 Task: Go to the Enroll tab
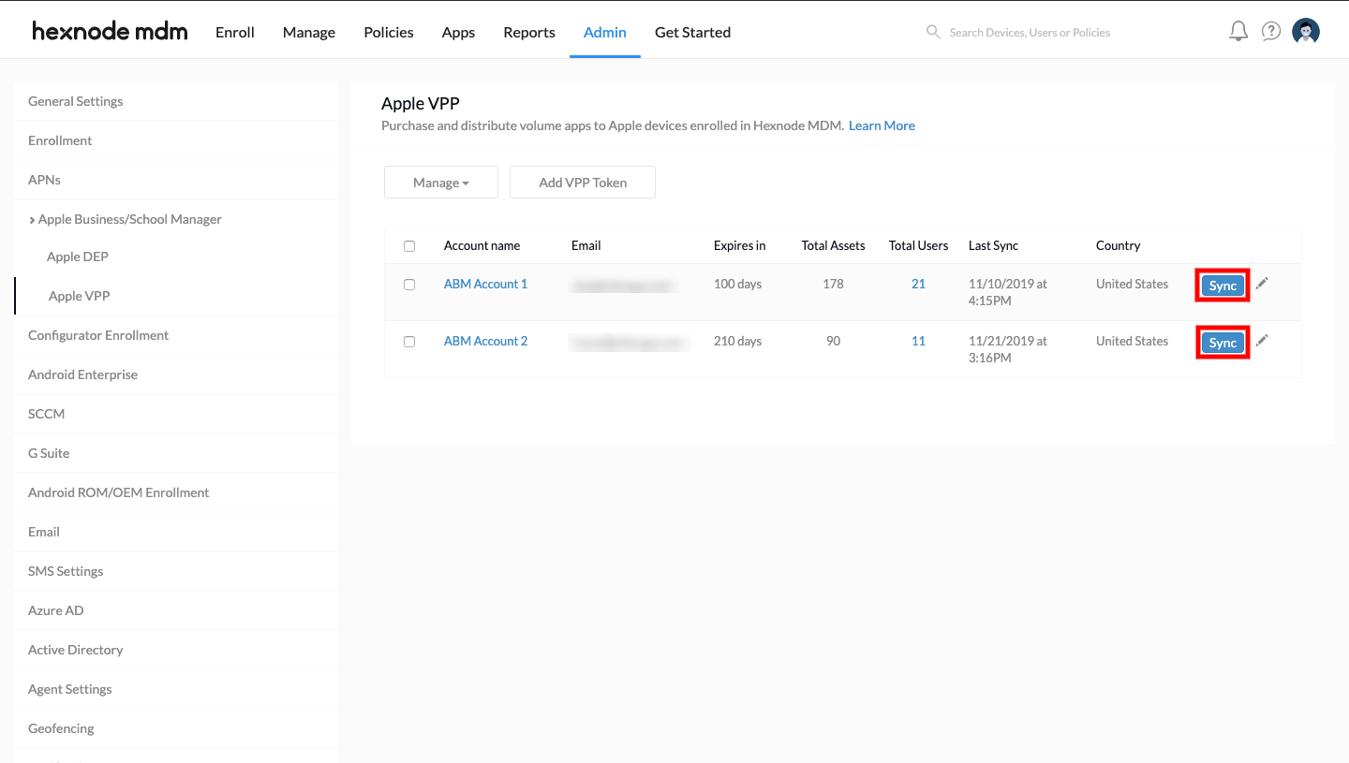coord(235,32)
